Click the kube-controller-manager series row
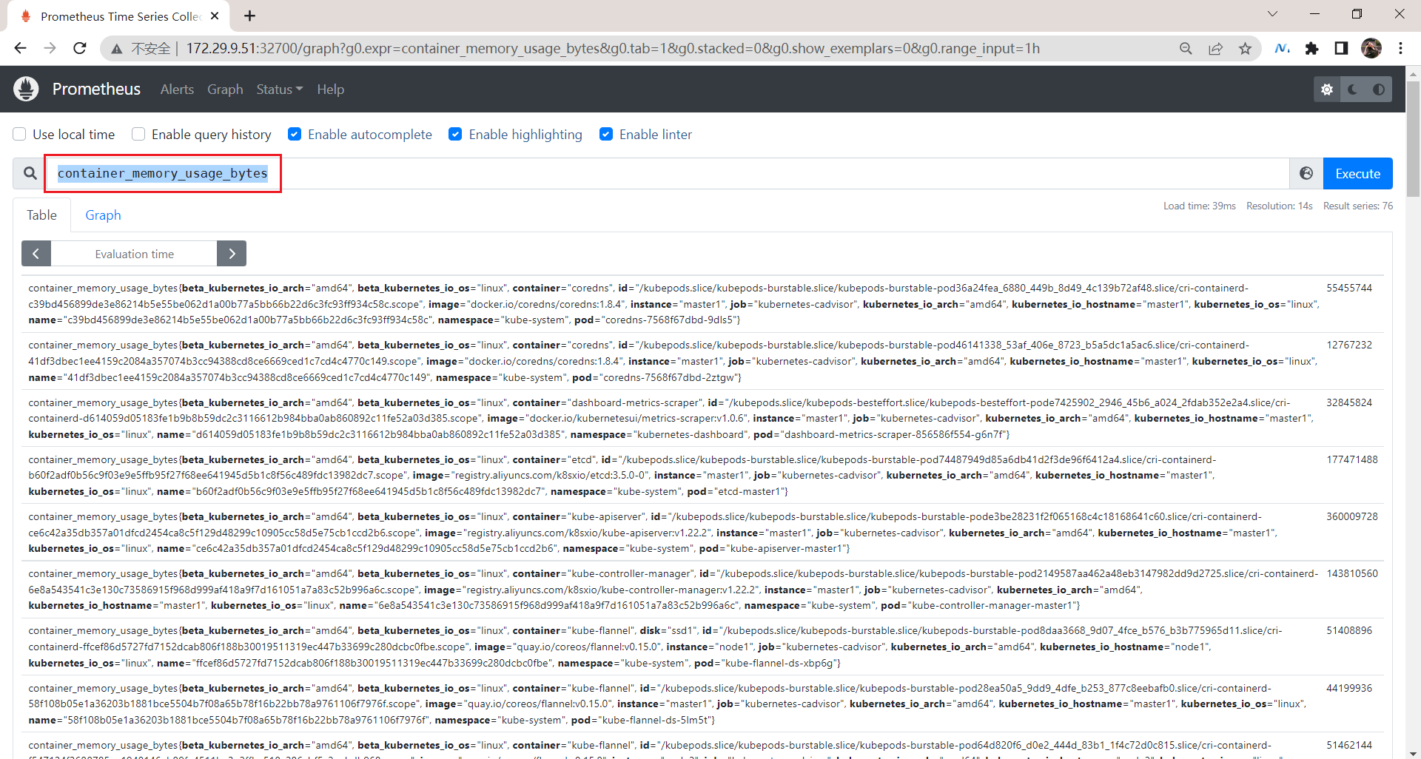 coord(703,589)
